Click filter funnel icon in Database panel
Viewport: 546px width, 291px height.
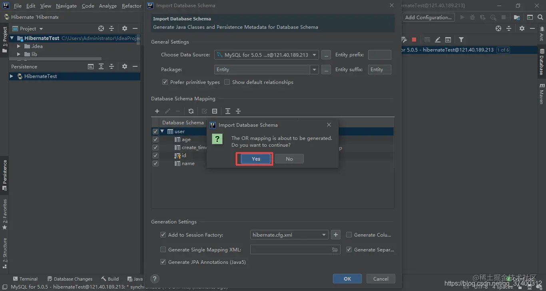point(461,40)
